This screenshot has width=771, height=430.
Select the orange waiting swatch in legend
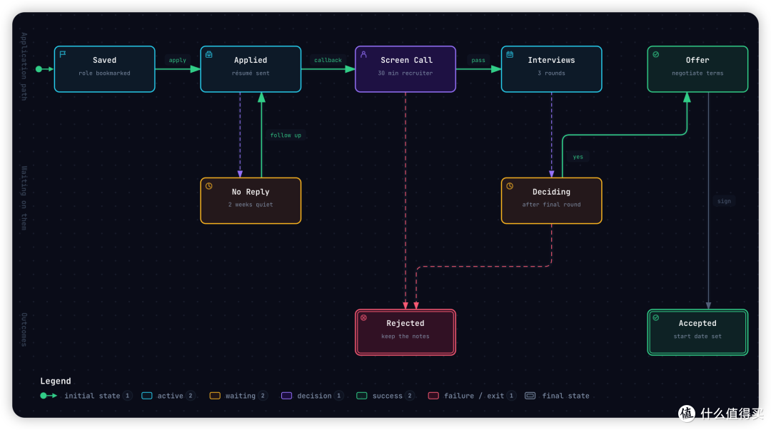(x=215, y=396)
